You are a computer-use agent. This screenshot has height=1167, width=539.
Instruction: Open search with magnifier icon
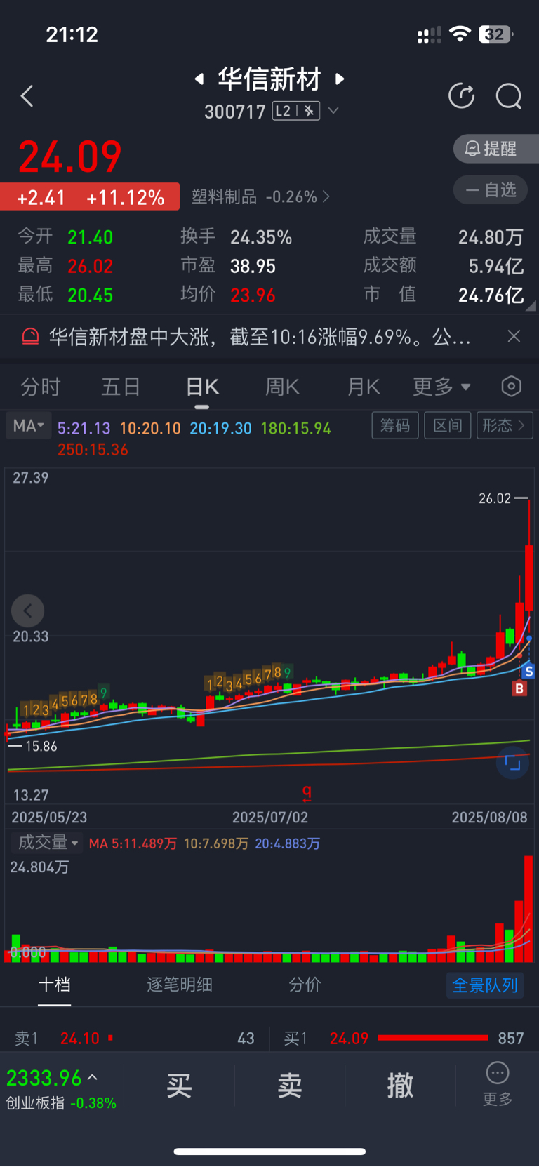pos(509,96)
